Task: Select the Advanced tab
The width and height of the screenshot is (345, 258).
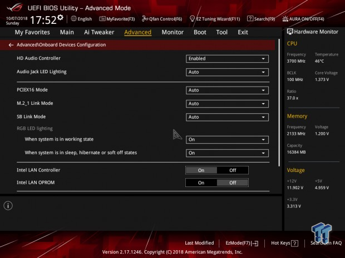Action: (138, 32)
